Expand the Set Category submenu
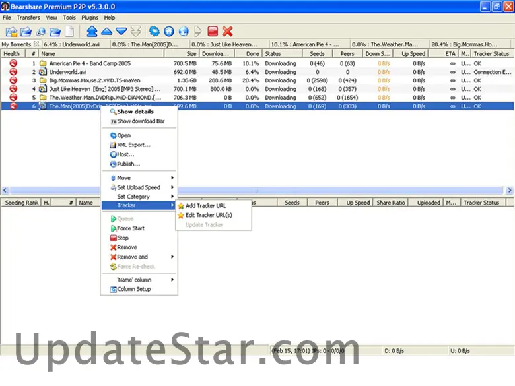Image resolution: width=515 pixels, height=386 pixels. point(139,196)
